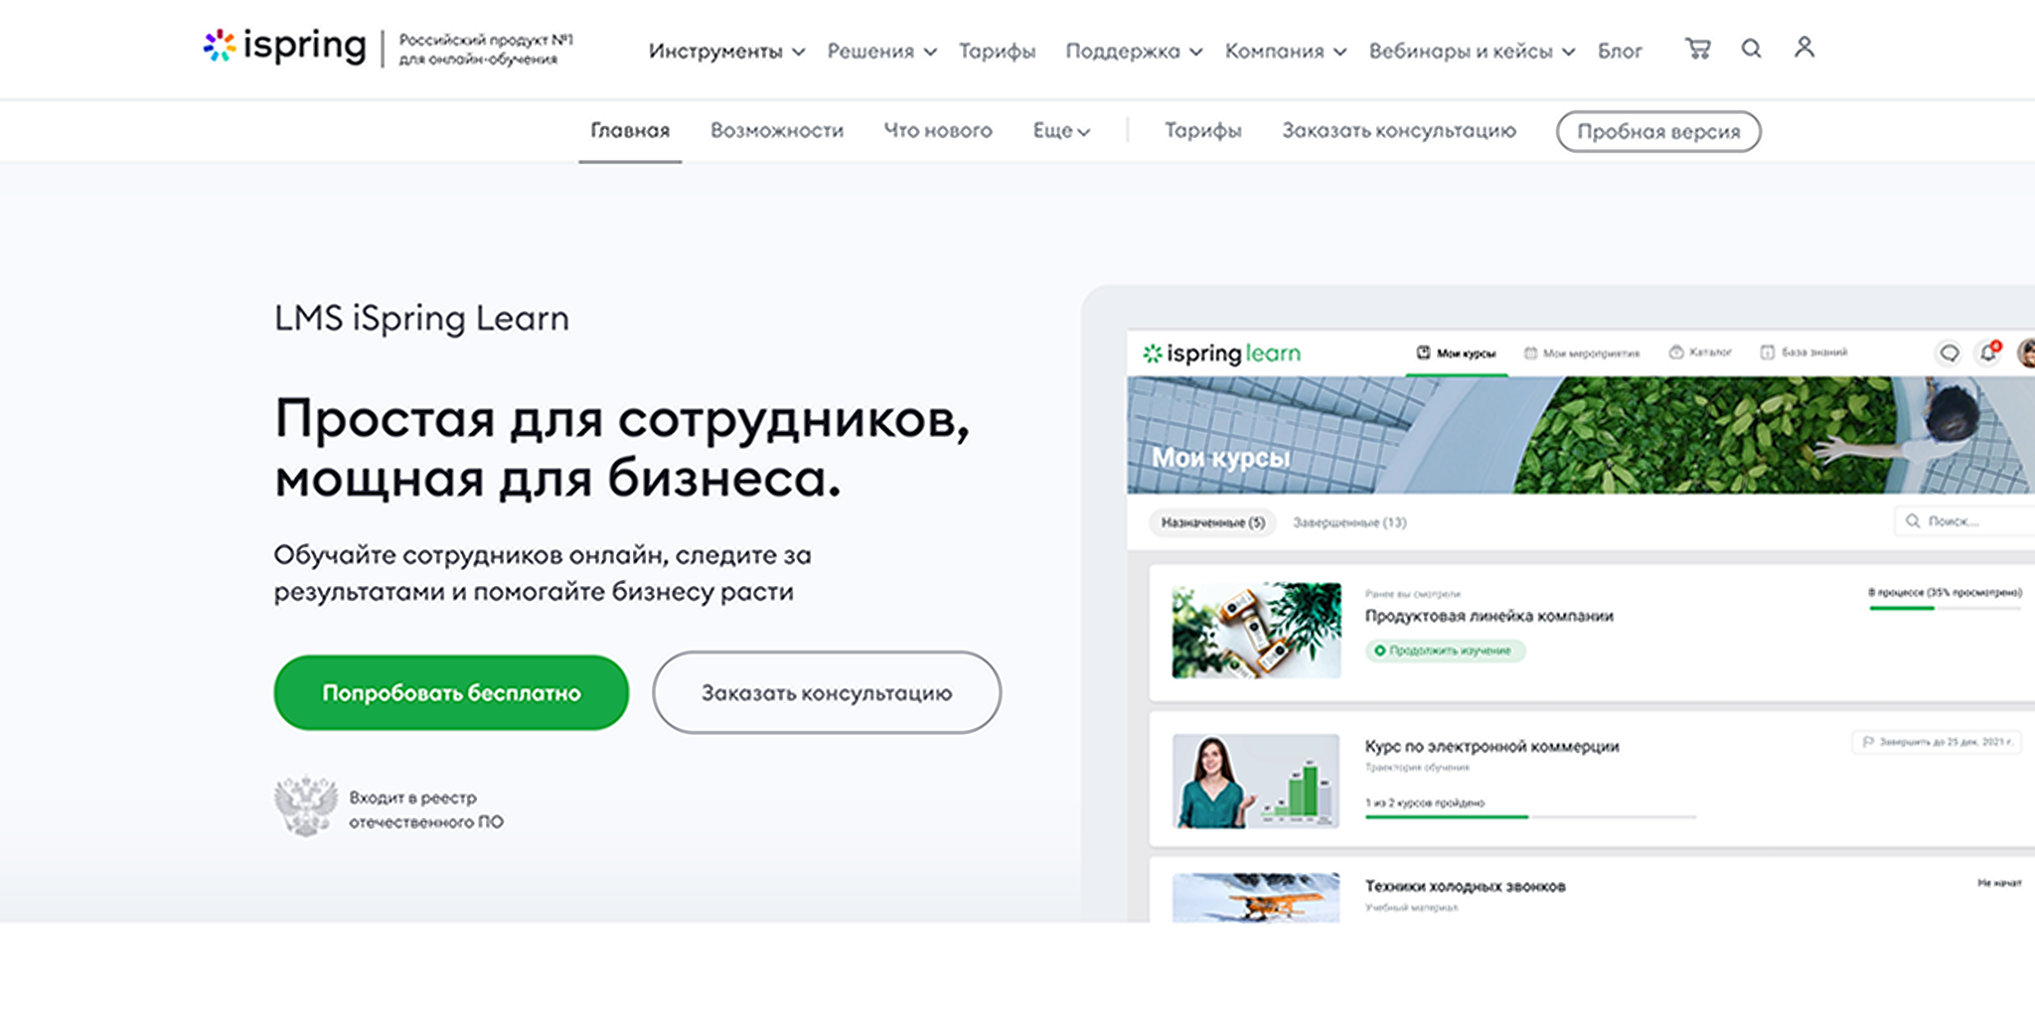Open the Блог menu item
The image size is (2035, 1017).
click(1620, 51)
